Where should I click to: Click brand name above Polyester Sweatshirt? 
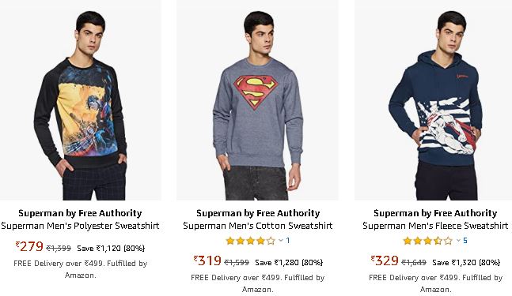click(x=81, y=213)
